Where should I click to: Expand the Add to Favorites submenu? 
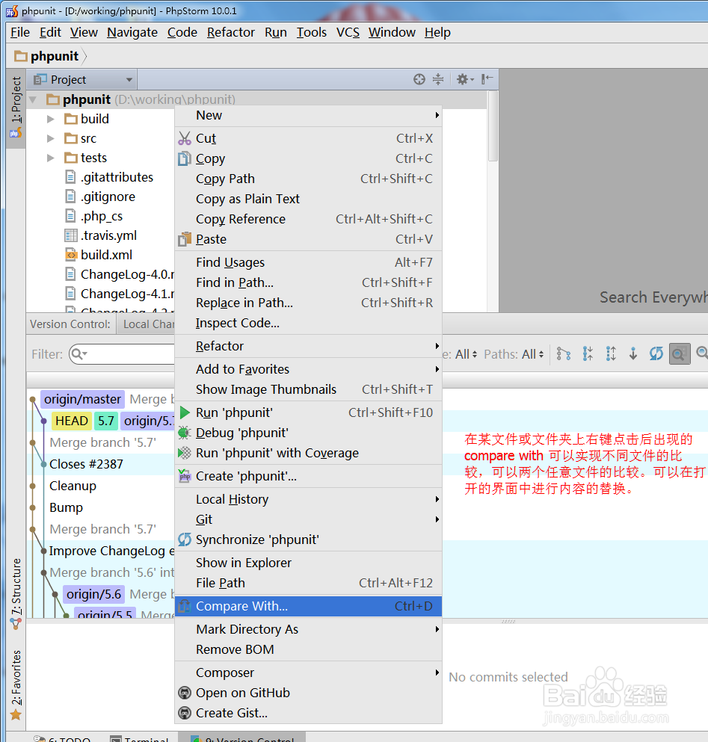[308, 369]
